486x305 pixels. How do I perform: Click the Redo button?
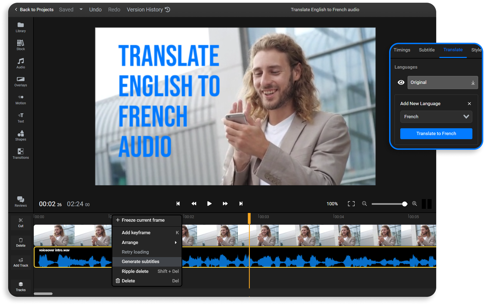click(x=114, y=10)
